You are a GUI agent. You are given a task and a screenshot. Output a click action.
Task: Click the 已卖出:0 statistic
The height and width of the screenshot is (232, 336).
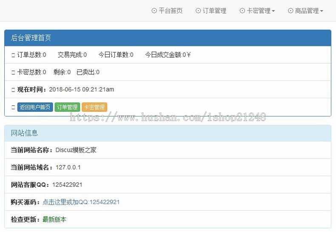(88, 72)
